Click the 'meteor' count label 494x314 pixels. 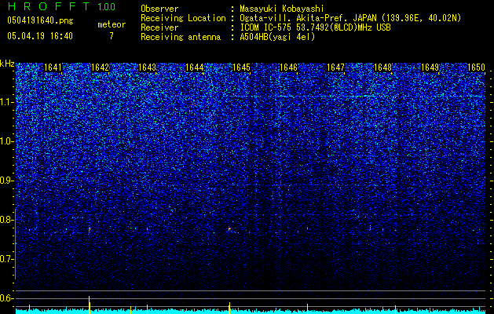[112, 24]
